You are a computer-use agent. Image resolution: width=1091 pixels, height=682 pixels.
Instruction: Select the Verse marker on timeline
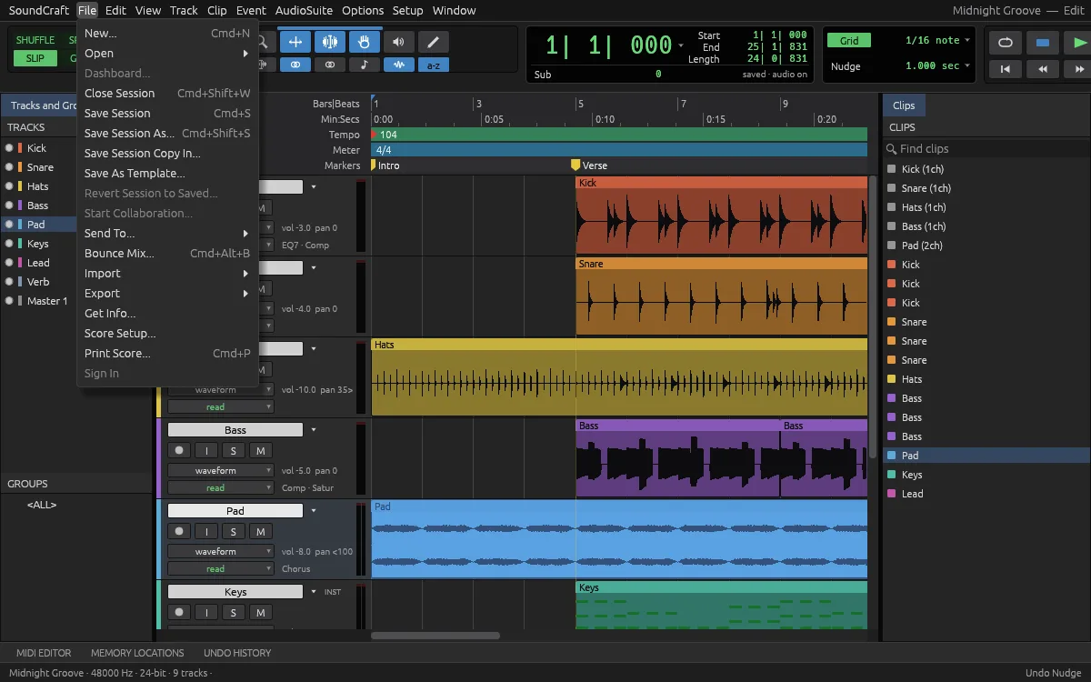(x=589, y=165)
